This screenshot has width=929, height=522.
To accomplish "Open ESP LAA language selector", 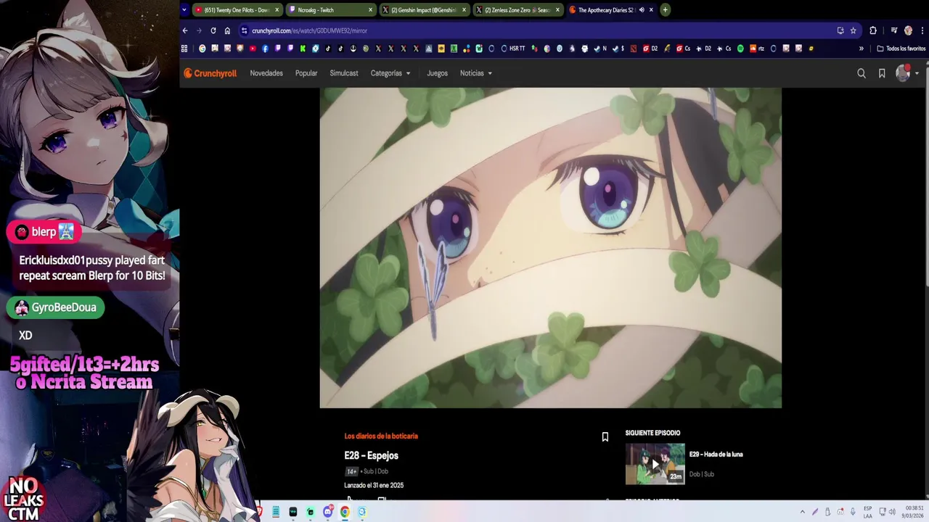I will (868, 512).
